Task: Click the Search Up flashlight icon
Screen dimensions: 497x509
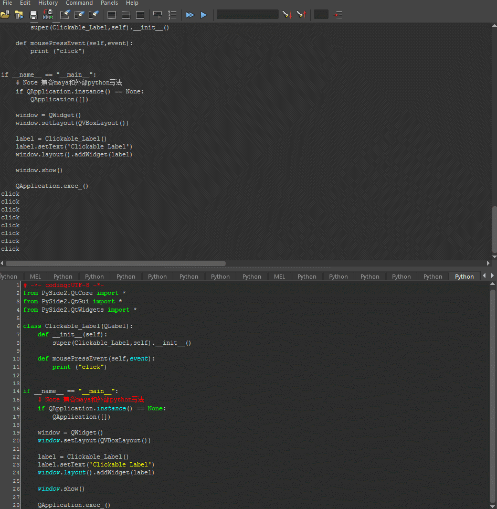Action: (301, 15)
